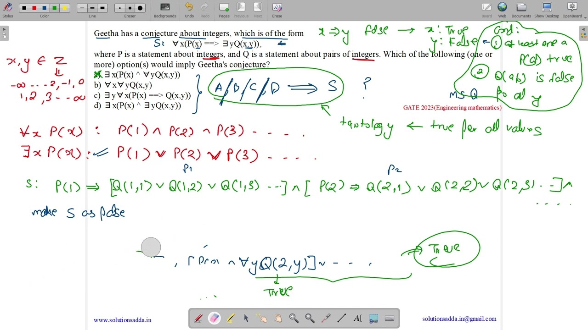Choose medium line width
This screenshot has width=588, height=330.
coord(92,8)
